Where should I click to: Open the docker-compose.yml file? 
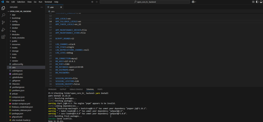26,104
